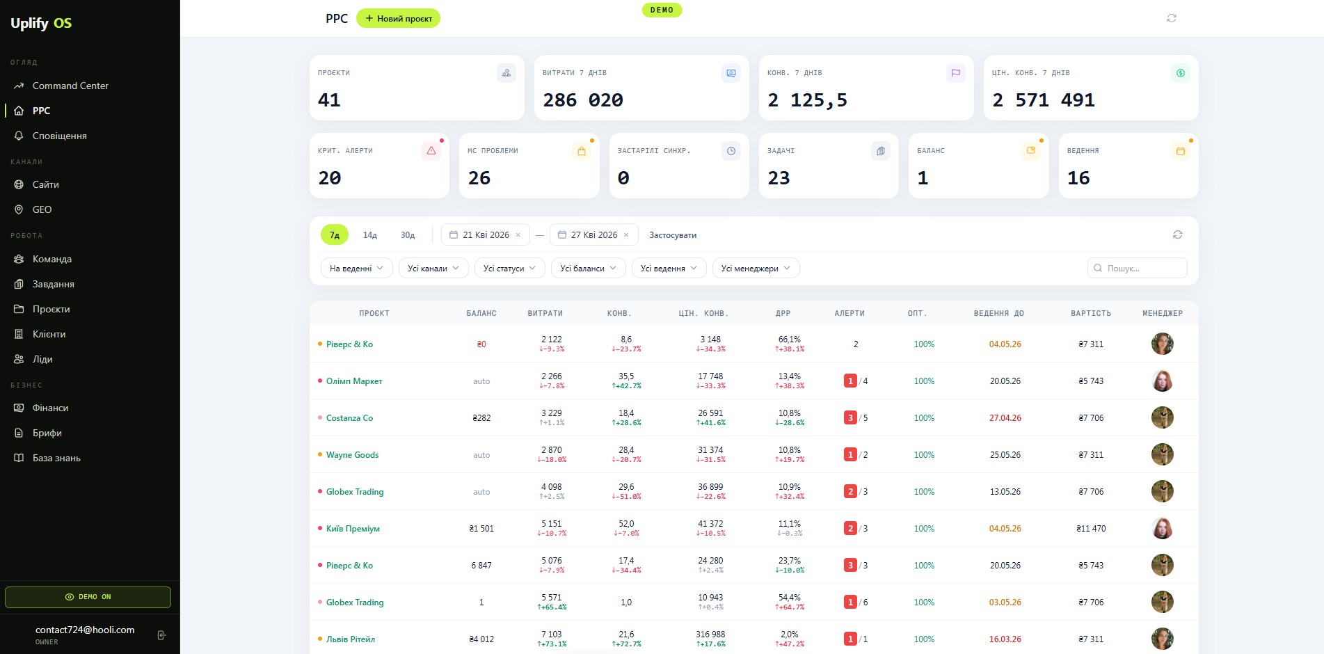This screenshot has height=654, width=1324.
Task: Click the Фінанси money icon
Action: pos(19,408)
